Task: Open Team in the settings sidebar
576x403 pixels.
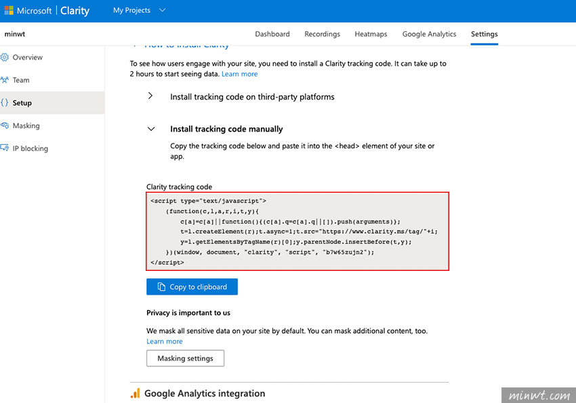Action: [x=52, y=80]
